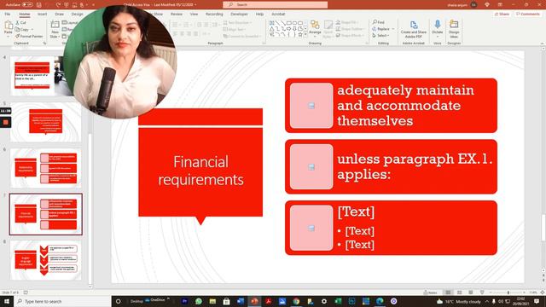Click the Cut command
Screen dimensions: 546x307
[20, 23]
